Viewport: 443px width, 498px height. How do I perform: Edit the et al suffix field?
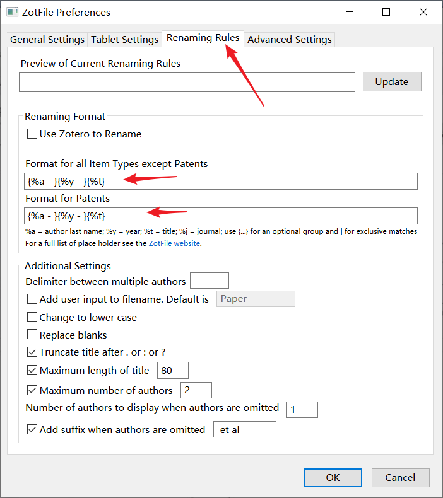point(245,429)
